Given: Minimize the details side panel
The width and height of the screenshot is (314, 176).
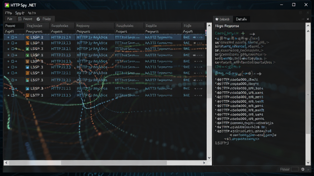Looking at the screenshot, I should (x=303, y=19).
